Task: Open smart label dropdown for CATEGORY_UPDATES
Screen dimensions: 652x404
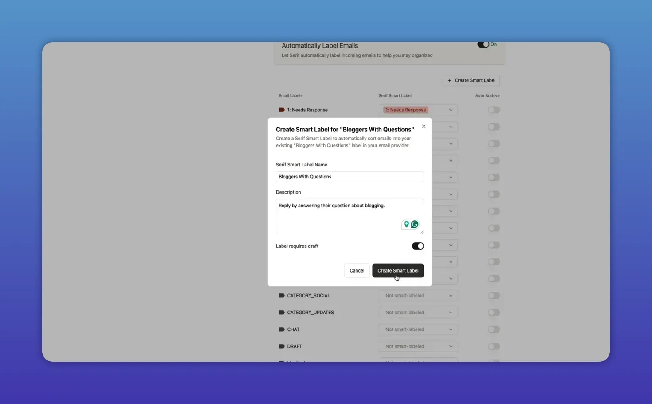Action: point(418,313)
